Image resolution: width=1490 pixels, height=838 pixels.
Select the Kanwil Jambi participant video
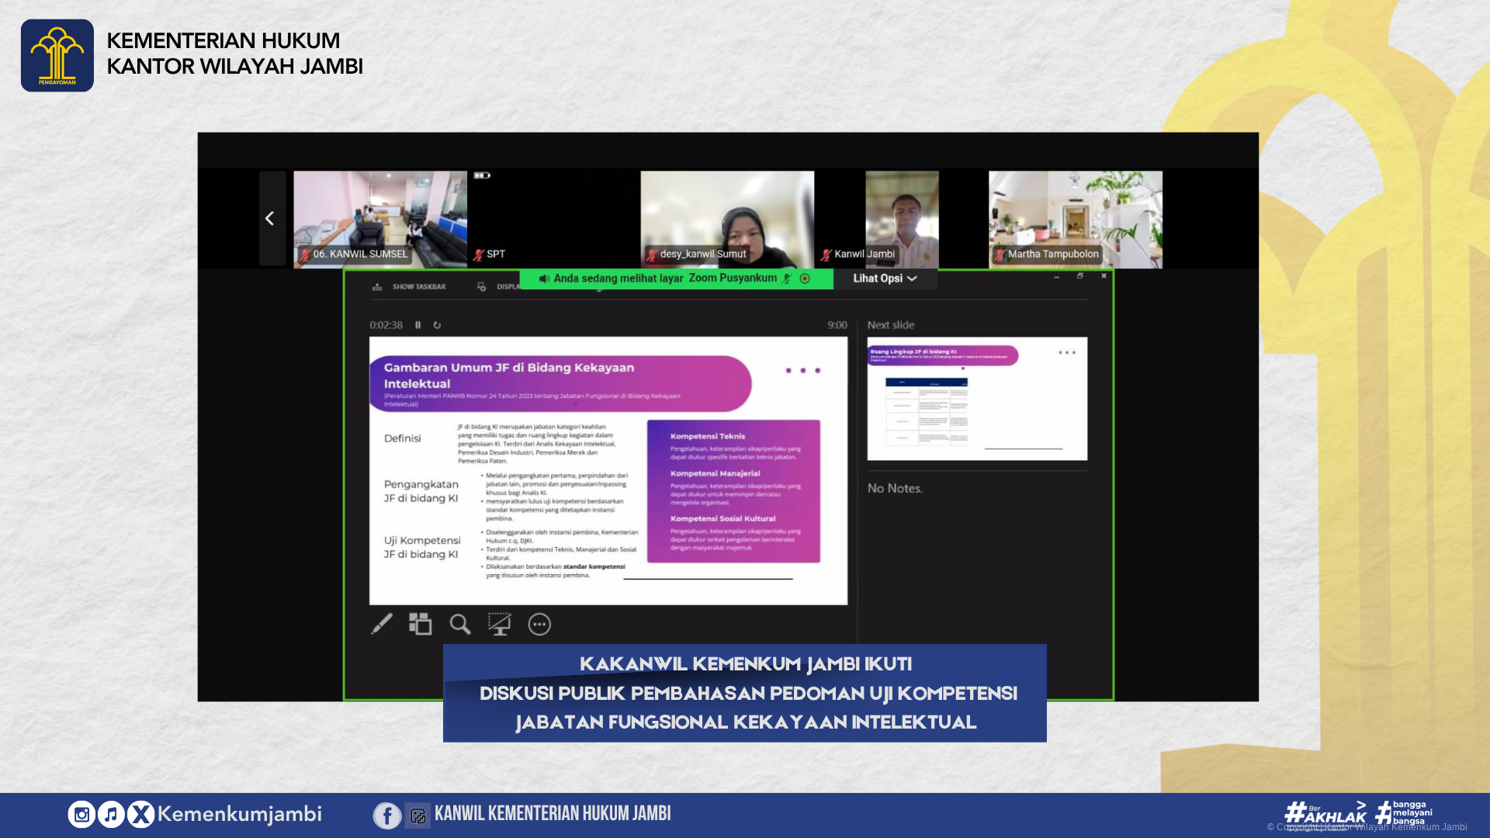pos(901,220)
